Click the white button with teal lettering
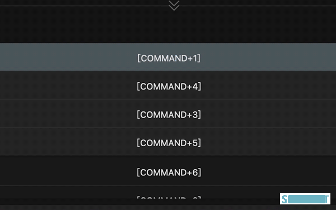This screenshot has width=336, height=210. point(305,199)
